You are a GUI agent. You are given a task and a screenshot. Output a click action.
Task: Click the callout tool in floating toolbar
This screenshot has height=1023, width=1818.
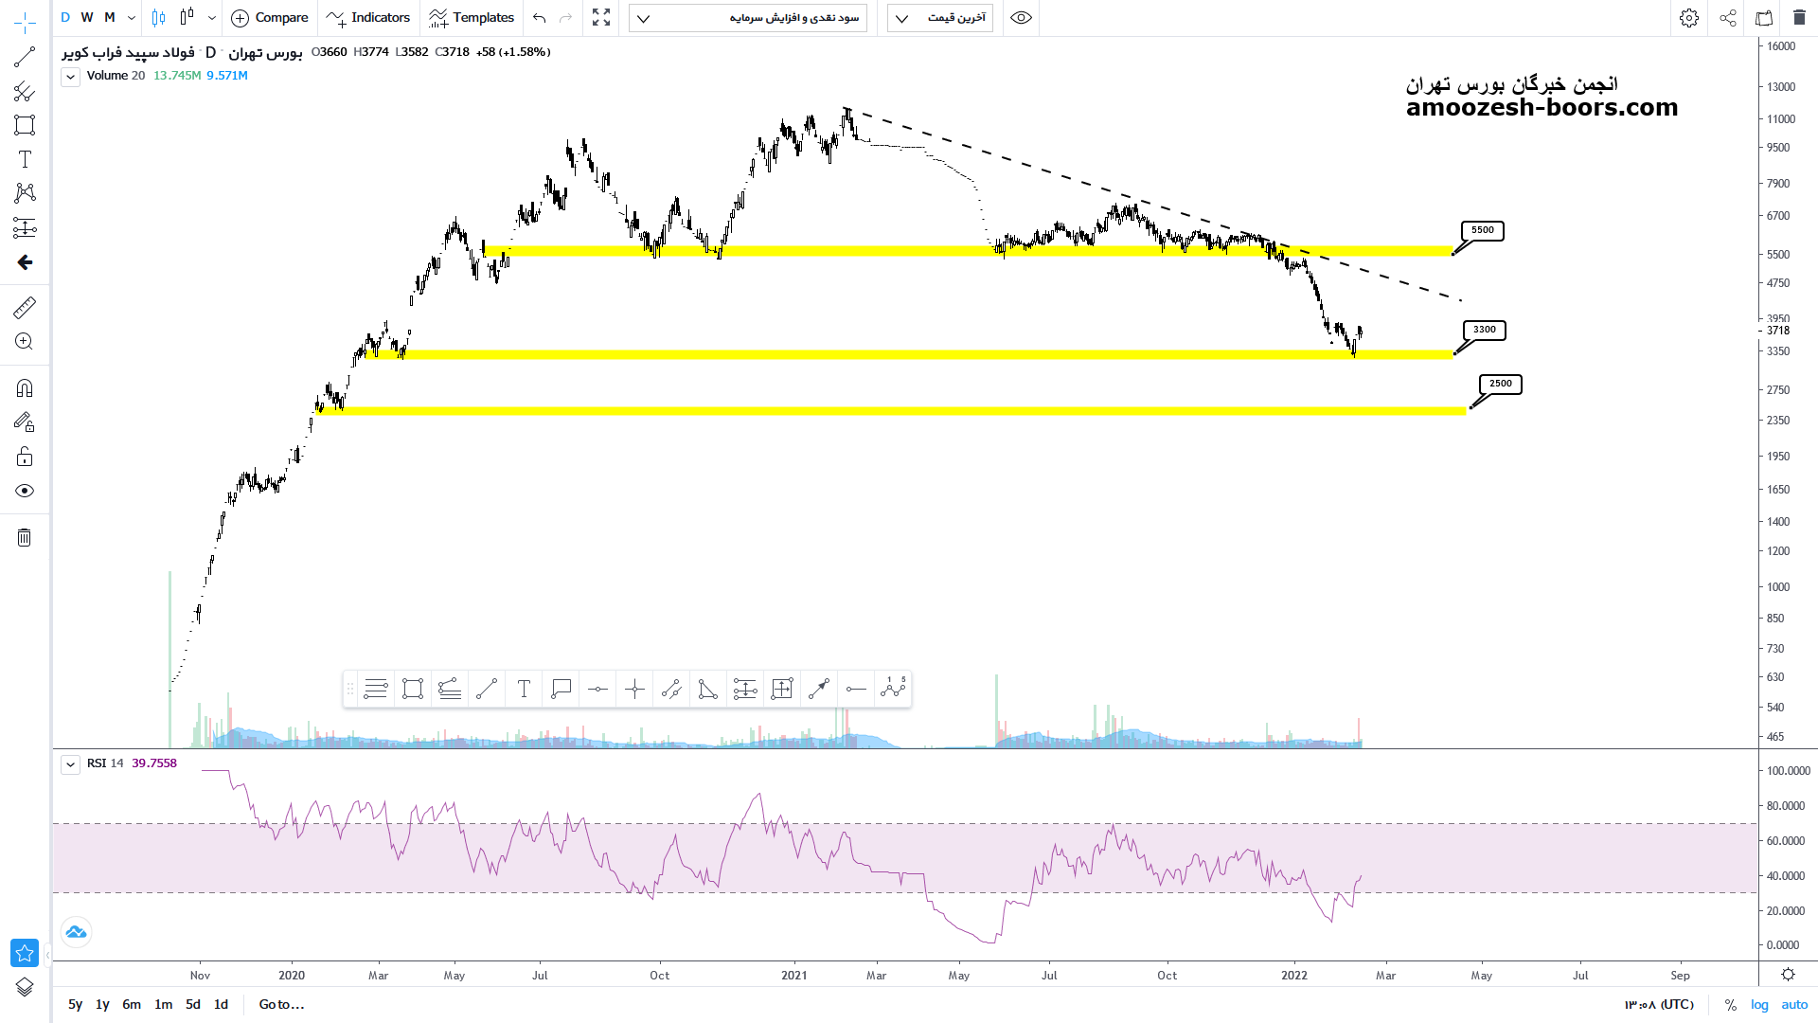561,689
